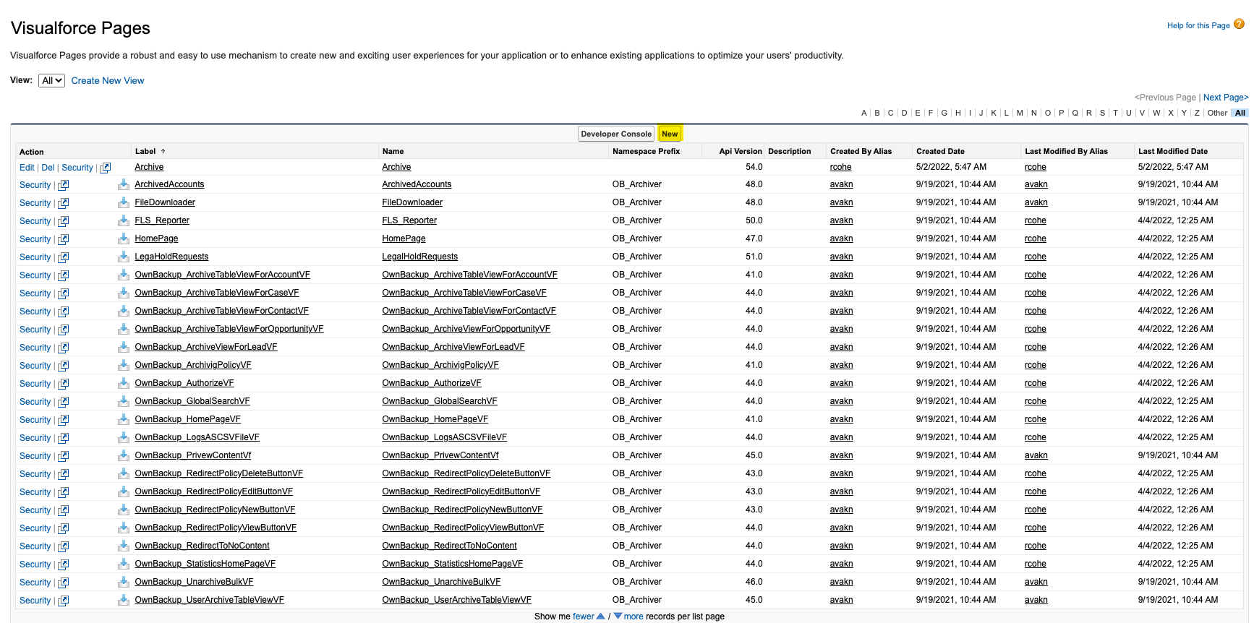Open OwnBackup_RedirectPolicyDeleteButtonVF label link
Image resolution: width=1254 pixels, height=623 pixels.
click(218, 473)
